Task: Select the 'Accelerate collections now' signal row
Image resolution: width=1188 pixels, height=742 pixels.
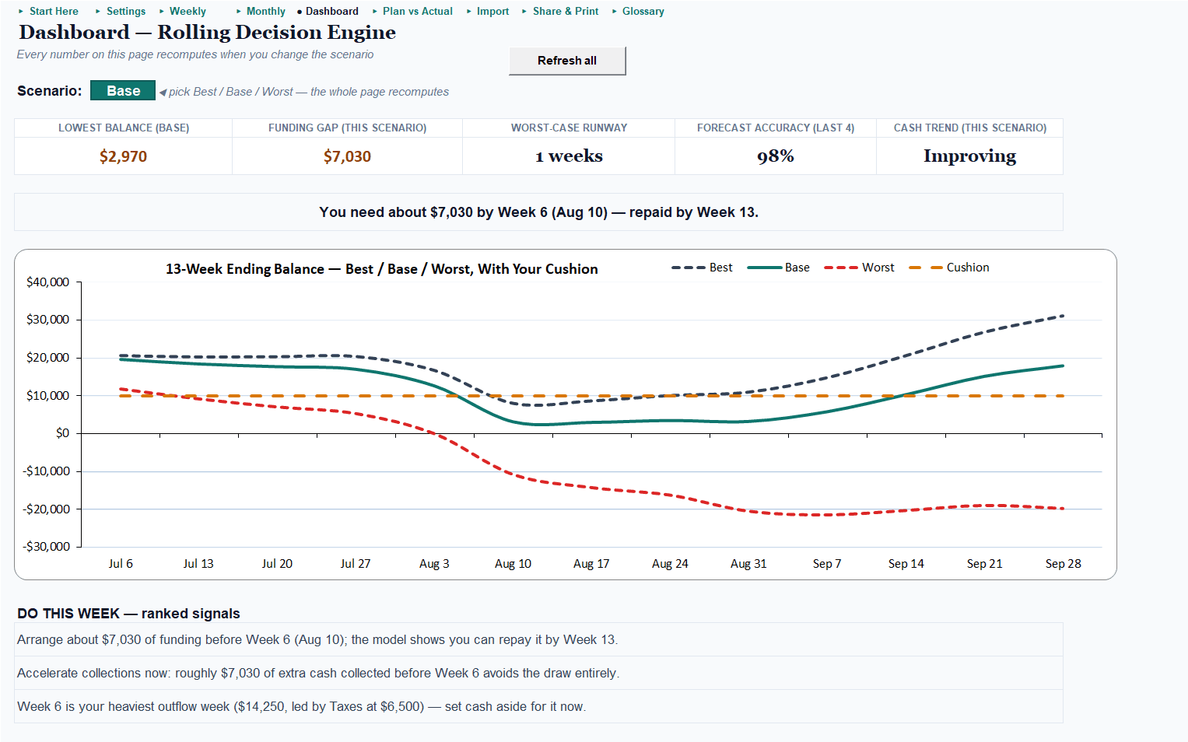Action: click(538, 673)
